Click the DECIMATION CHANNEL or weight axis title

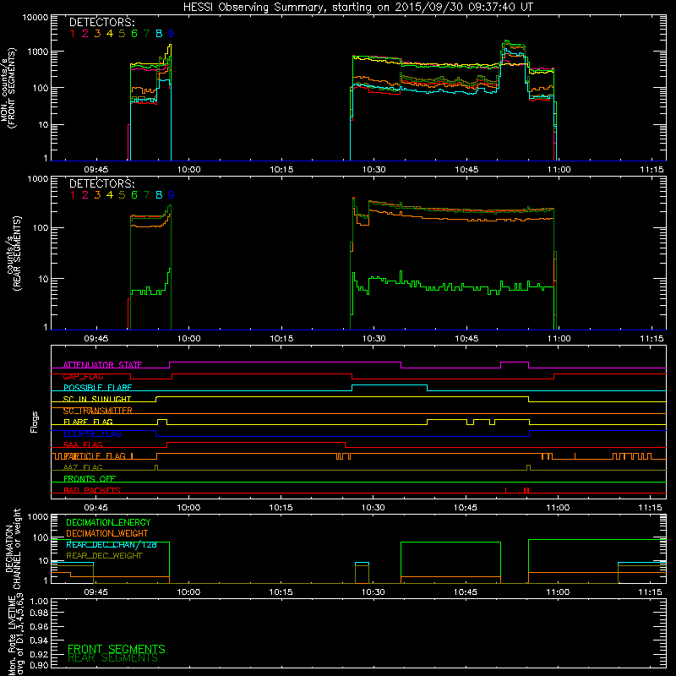point(13,548)
